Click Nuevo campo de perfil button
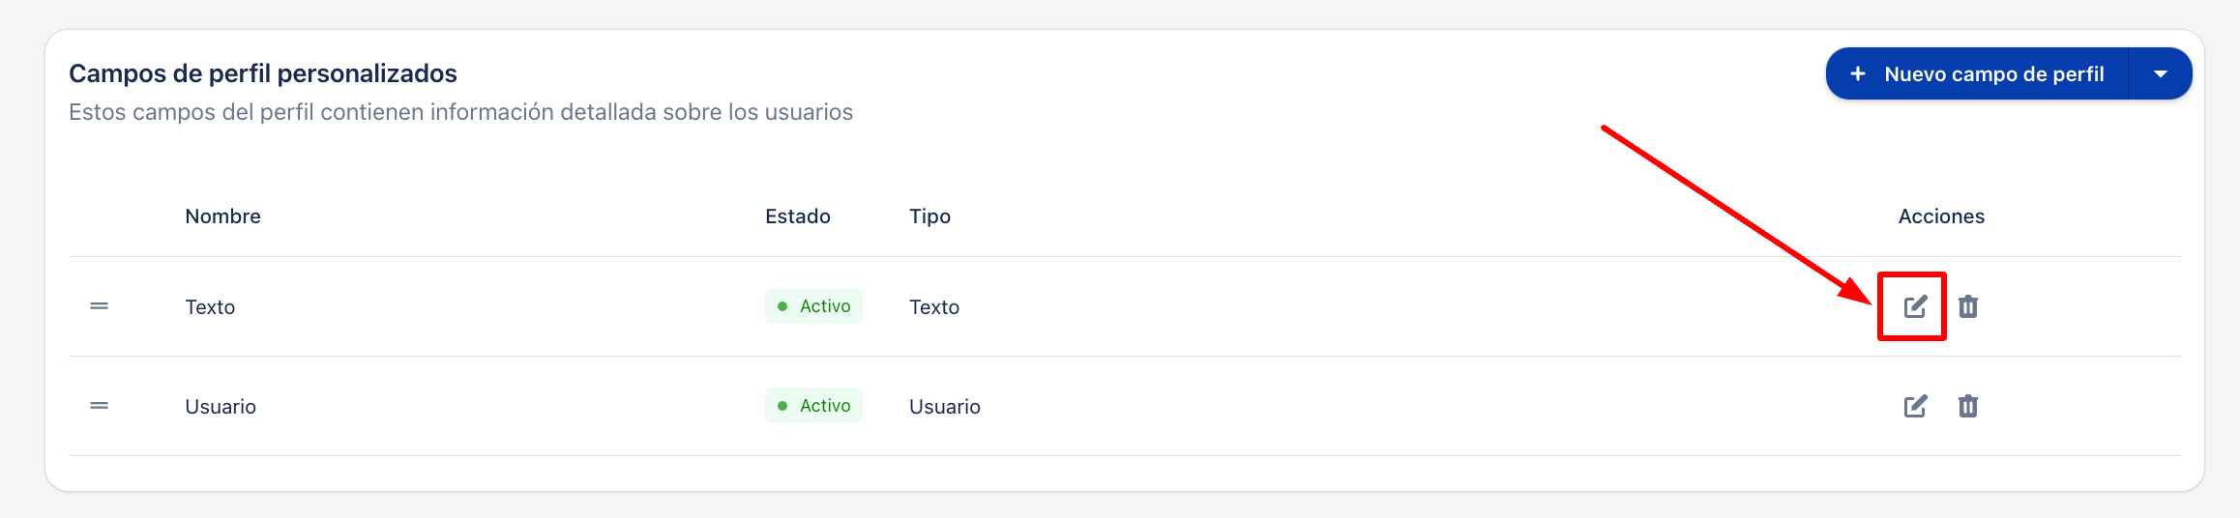This screenshot has height=518, width=2240. coord(1977,73)
